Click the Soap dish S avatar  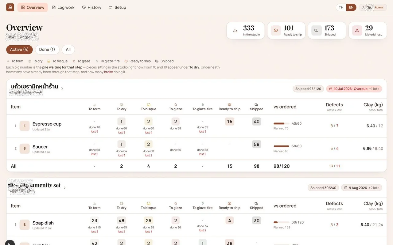[25, 225]
